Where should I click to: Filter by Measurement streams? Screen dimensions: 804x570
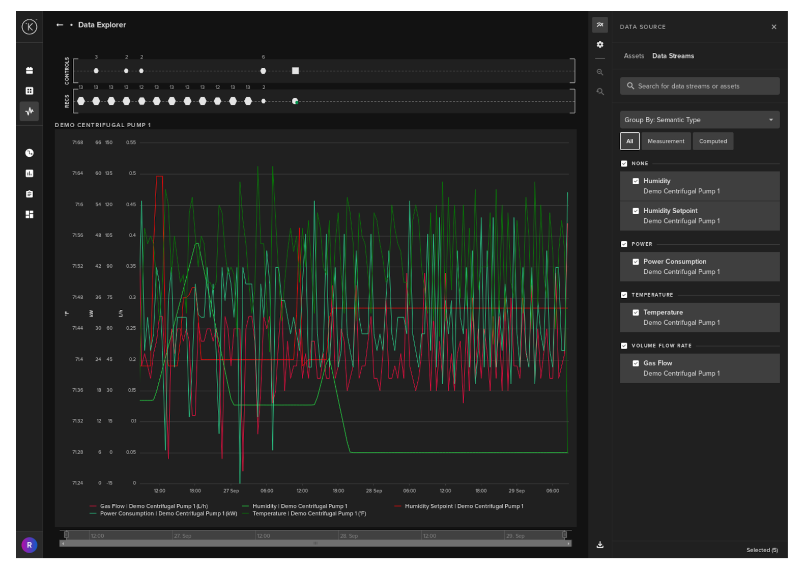tap(666, 141)
